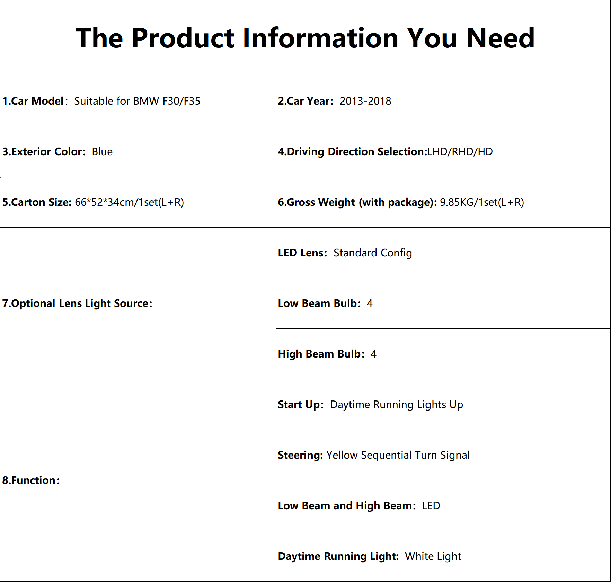
Task: Click the 'White Light' value text
Action: [x=433, y=556]
